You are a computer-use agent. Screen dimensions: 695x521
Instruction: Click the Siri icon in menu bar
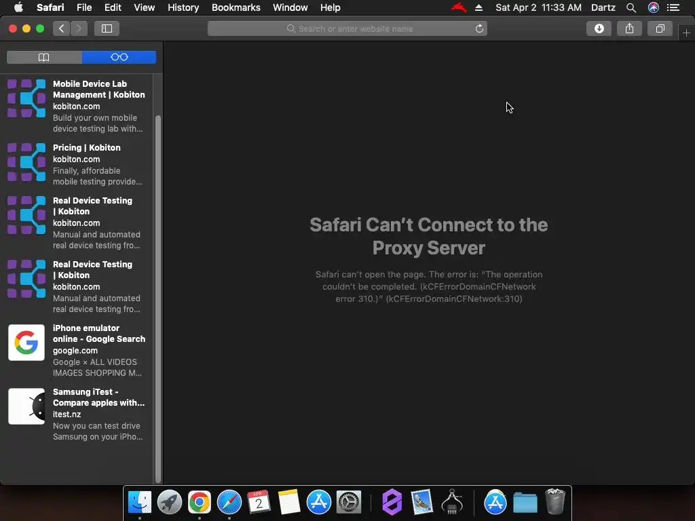click(x=654, y=7)
